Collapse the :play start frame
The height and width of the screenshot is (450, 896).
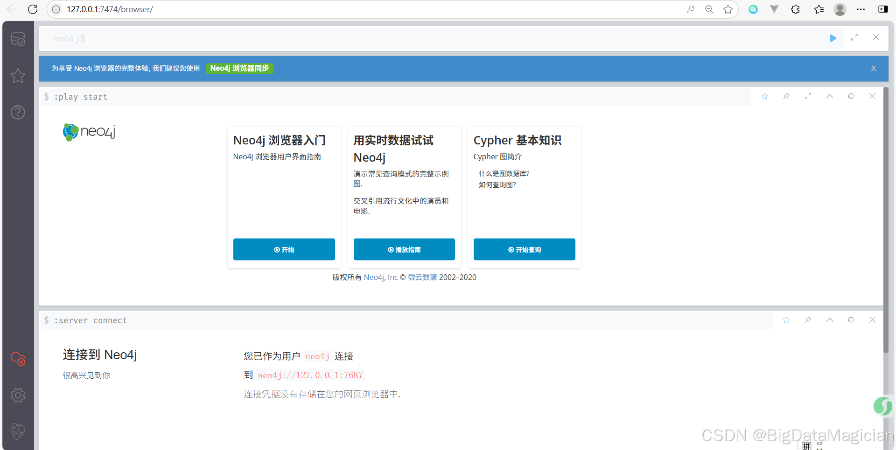(829, 96)
